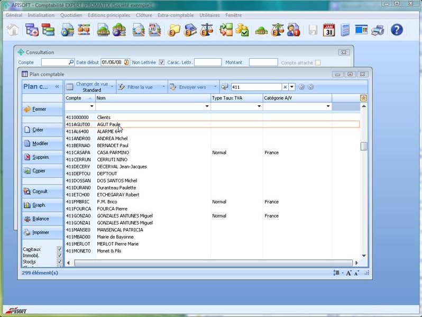Open the calculator icon in toolbar
Viewport: 422px width, 317px height.
click(x=345, y=30)
